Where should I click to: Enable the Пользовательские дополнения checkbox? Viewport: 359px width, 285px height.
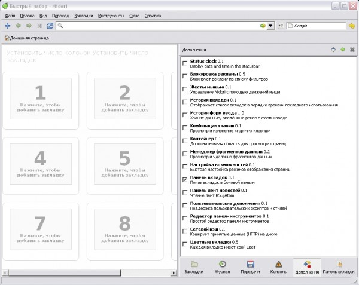[x=185, y=206]
